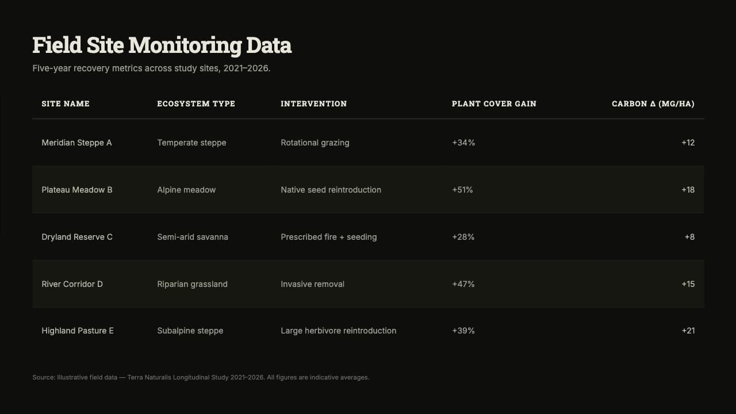The image size is (736, 414).
Task: Select the Ecosystem Type column header
Action: pyautogui.click(x=196, y=104)
